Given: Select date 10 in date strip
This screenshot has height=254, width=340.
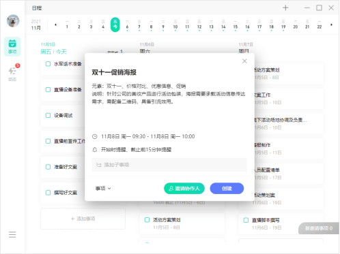Looking at the screenshot, I should (175, 25).
